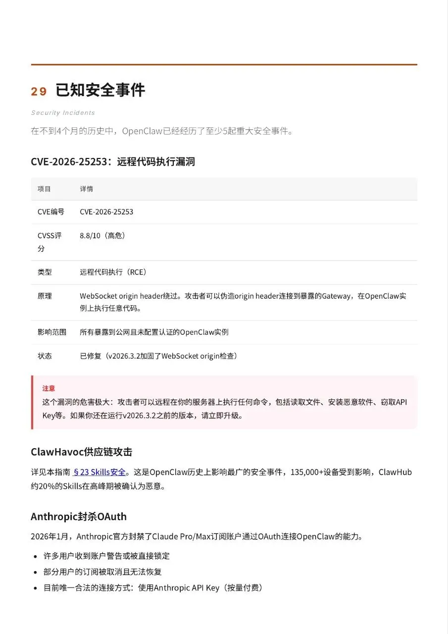
Task: Click the red 注意 warning label
Action: (49, 388)
